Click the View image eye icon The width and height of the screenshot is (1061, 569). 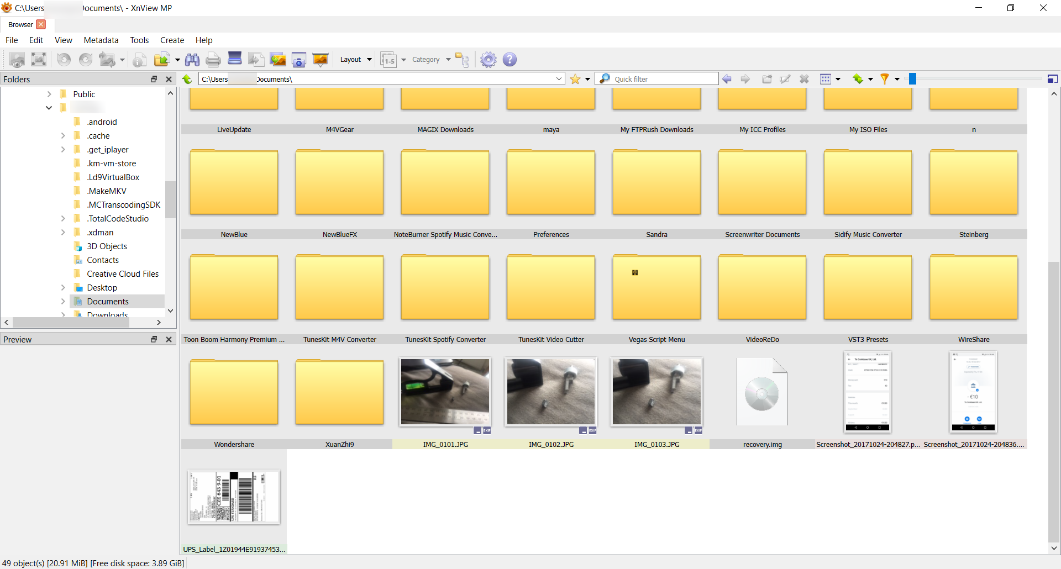click(17, 60)
